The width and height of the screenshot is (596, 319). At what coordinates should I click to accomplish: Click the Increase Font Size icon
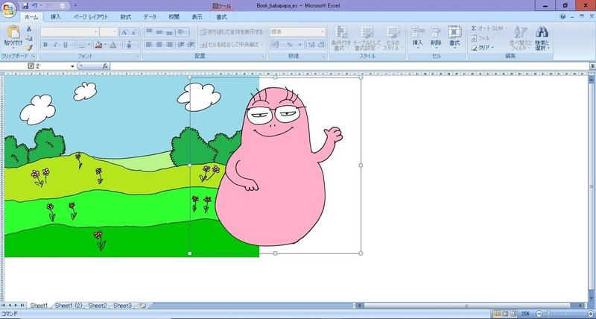(124, 32)
